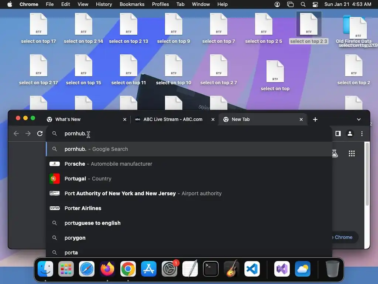Launch Firefox from the Dock
The image size is (378, 284).
(x=107, y=269)
